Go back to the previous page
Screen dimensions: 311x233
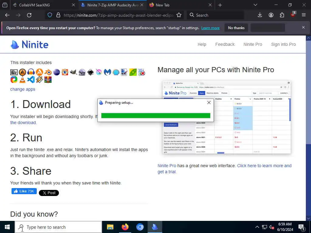[7, 15]
